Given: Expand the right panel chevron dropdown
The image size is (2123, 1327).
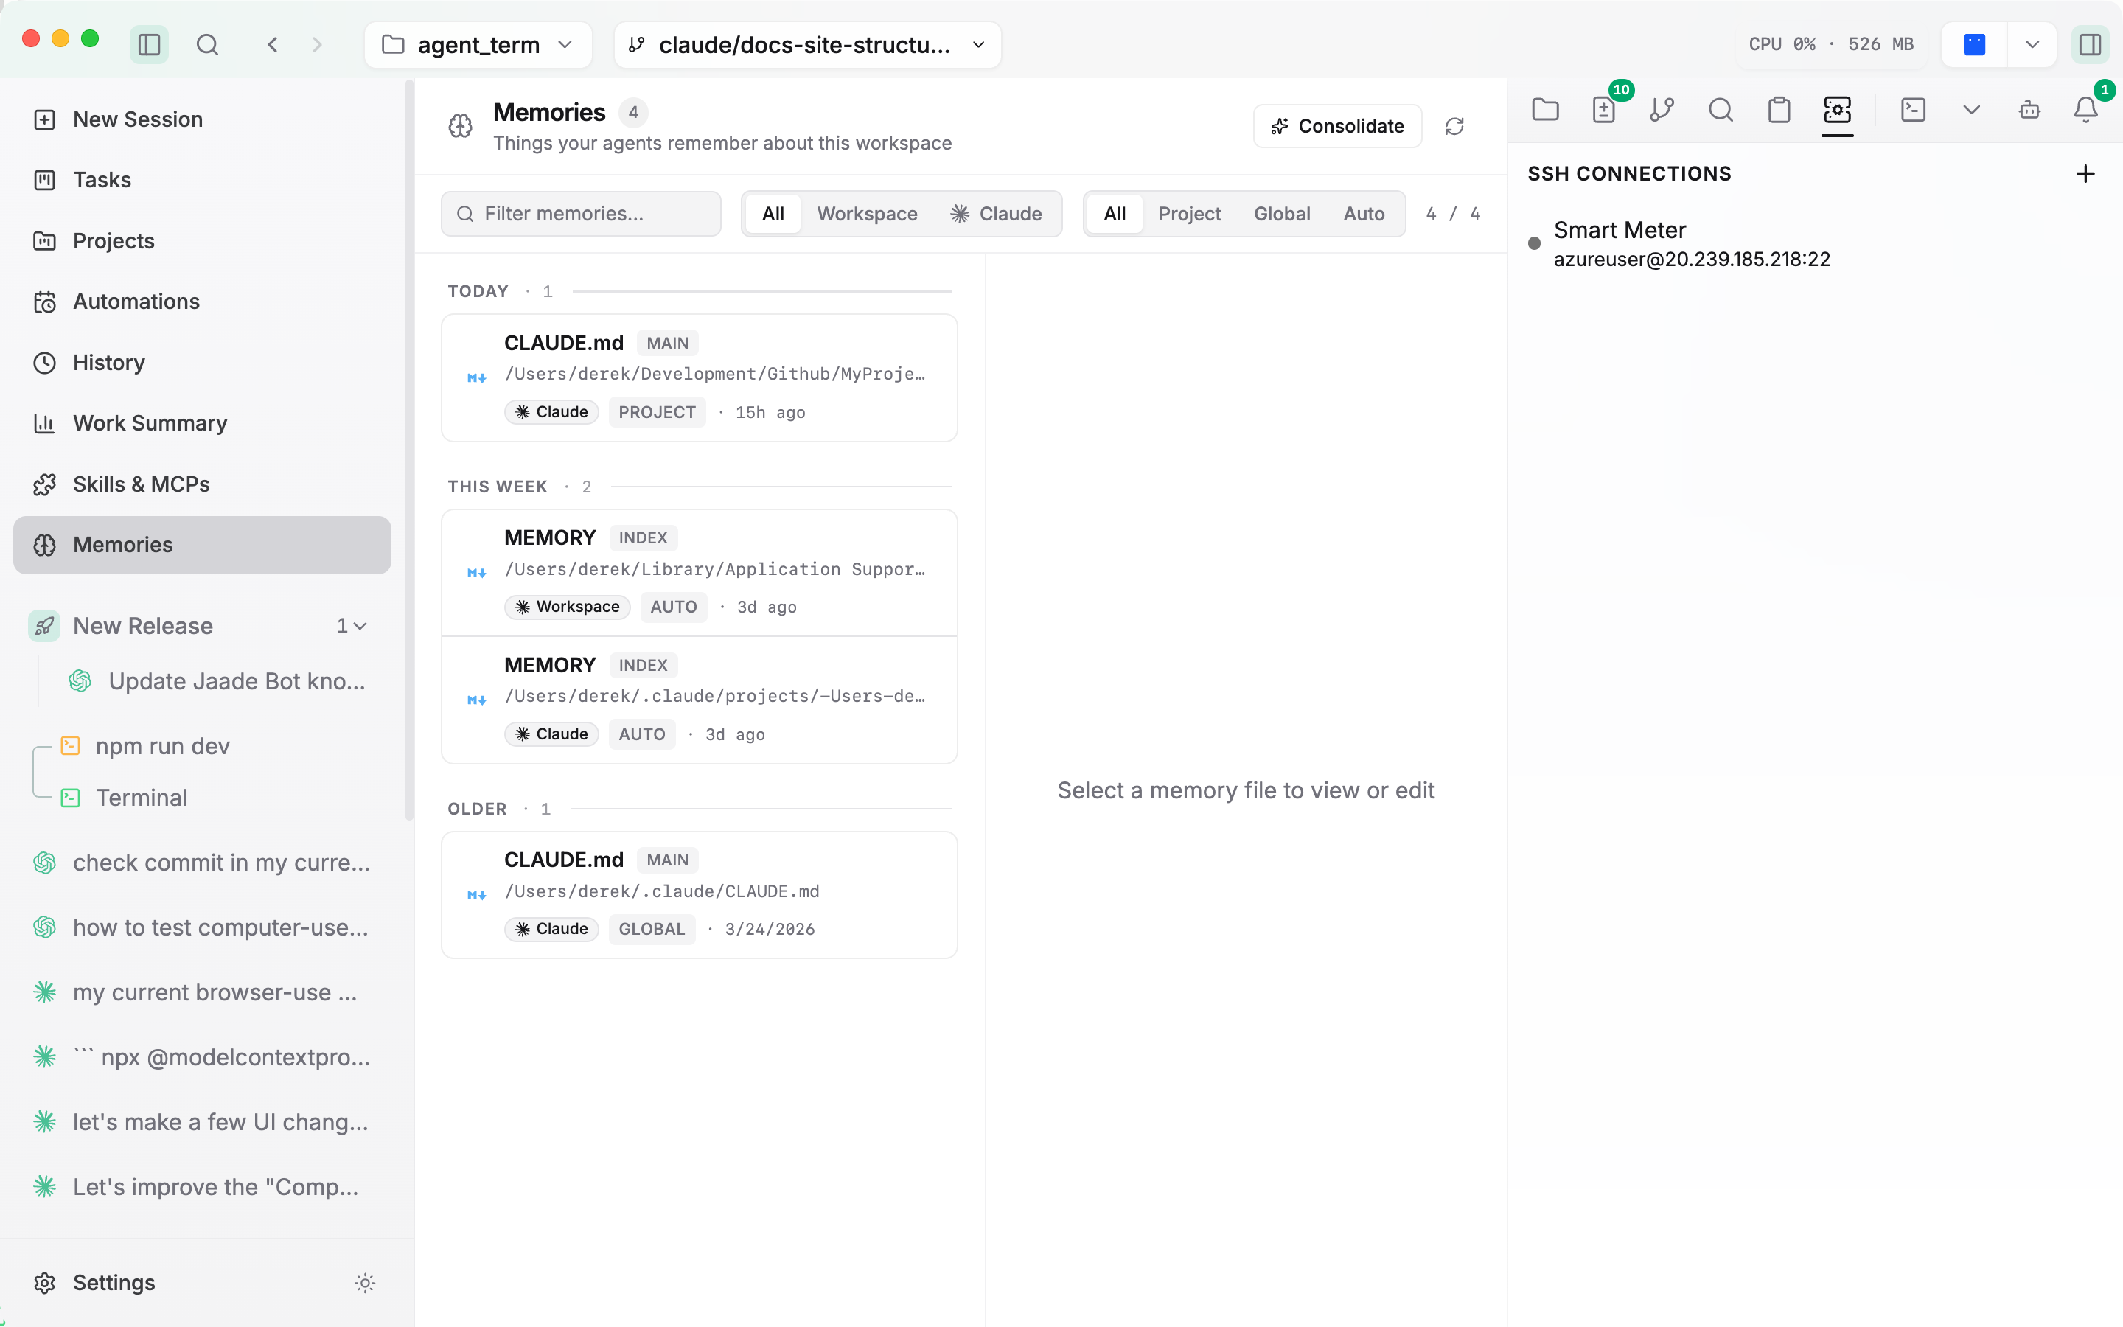Looking at the screenshot, I should coord(1971,110).
